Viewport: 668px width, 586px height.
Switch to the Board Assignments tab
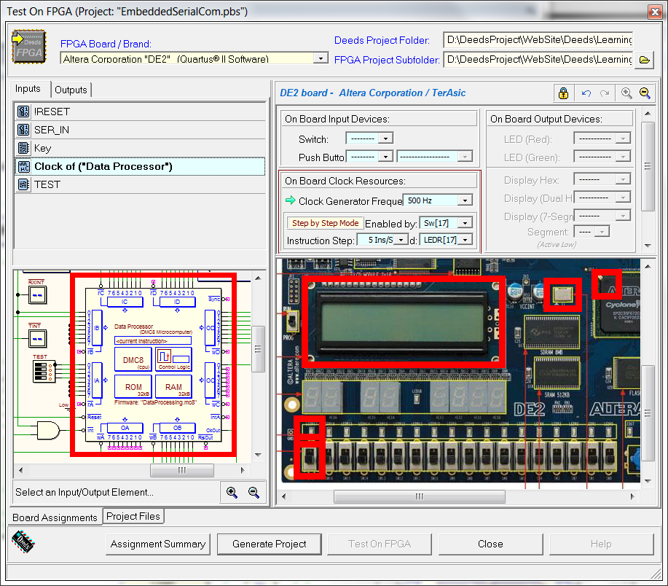pyautogui.click(x=55, y=517)
